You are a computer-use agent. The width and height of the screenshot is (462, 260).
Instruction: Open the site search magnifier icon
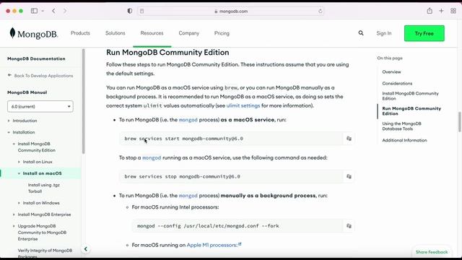(361, 33)
